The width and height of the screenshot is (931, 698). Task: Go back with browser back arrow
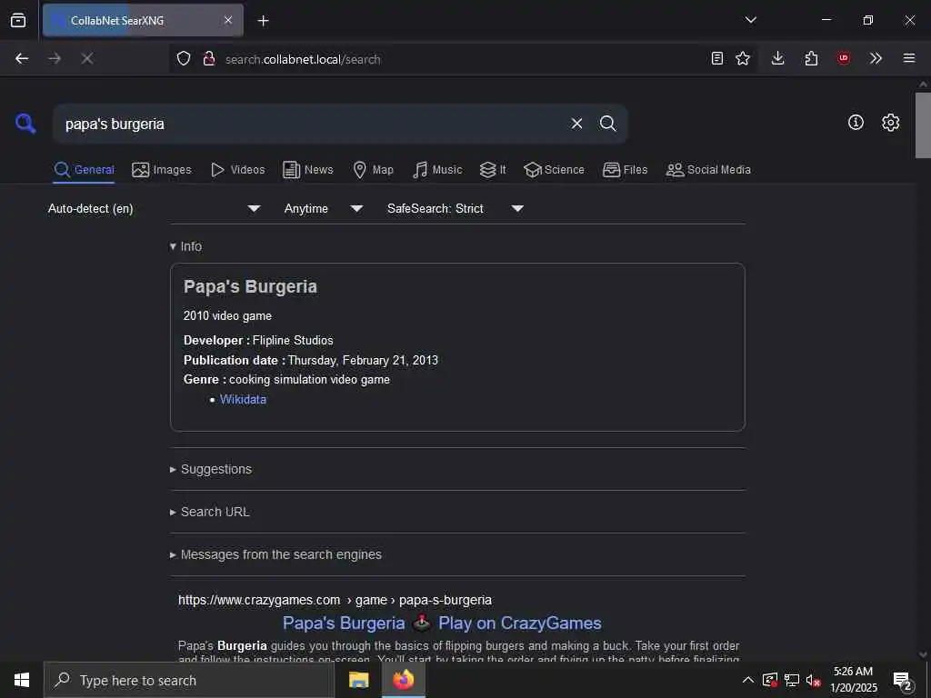click(x=22, y=58)
